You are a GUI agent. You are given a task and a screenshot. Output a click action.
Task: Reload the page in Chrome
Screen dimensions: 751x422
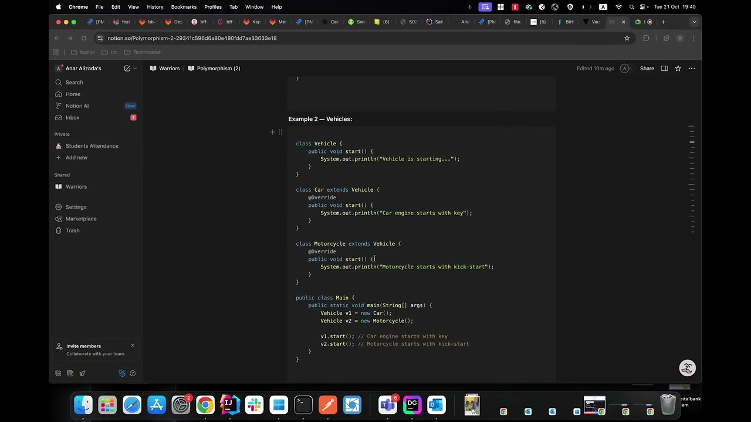(84, 38)
